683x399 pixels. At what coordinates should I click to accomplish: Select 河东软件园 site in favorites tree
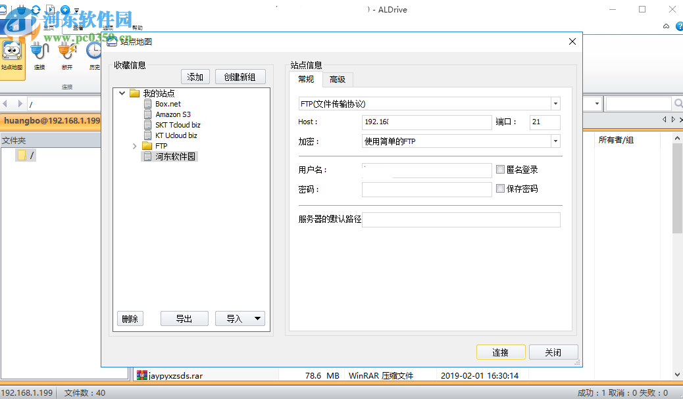[174, 156]
